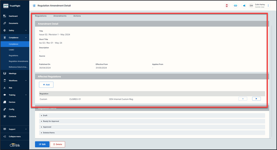
Task: Click title Issue 02 / Revision 1 - May 2024
Action: (x=55, y=35)
